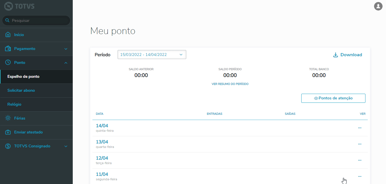Screen dimensions: 386x184
Task: Expand the TOTVS Consignado chevron
Action: [x=66, y=146]
